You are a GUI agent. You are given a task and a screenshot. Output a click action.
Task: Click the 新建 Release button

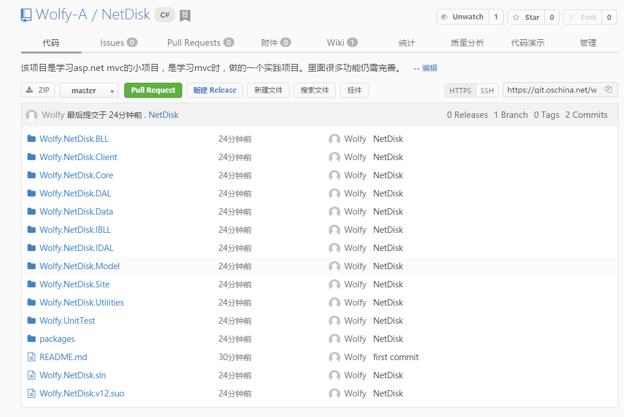215,90
